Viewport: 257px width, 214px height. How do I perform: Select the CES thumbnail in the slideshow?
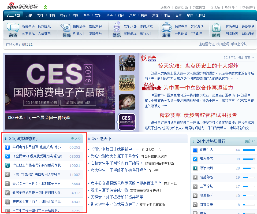(x=126, y=122)
